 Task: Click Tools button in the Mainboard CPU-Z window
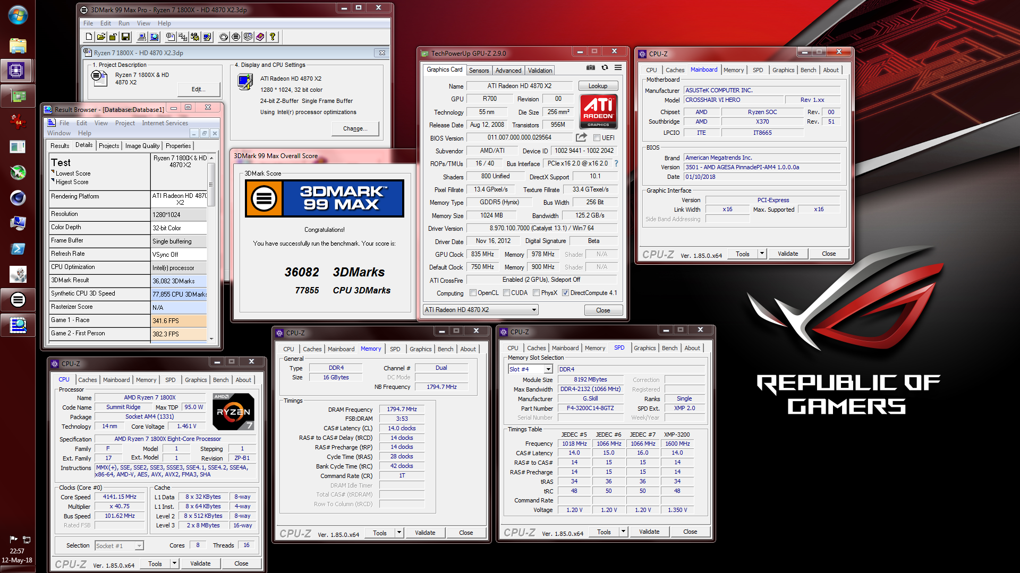pyautogui.click(x=743, y=254)
